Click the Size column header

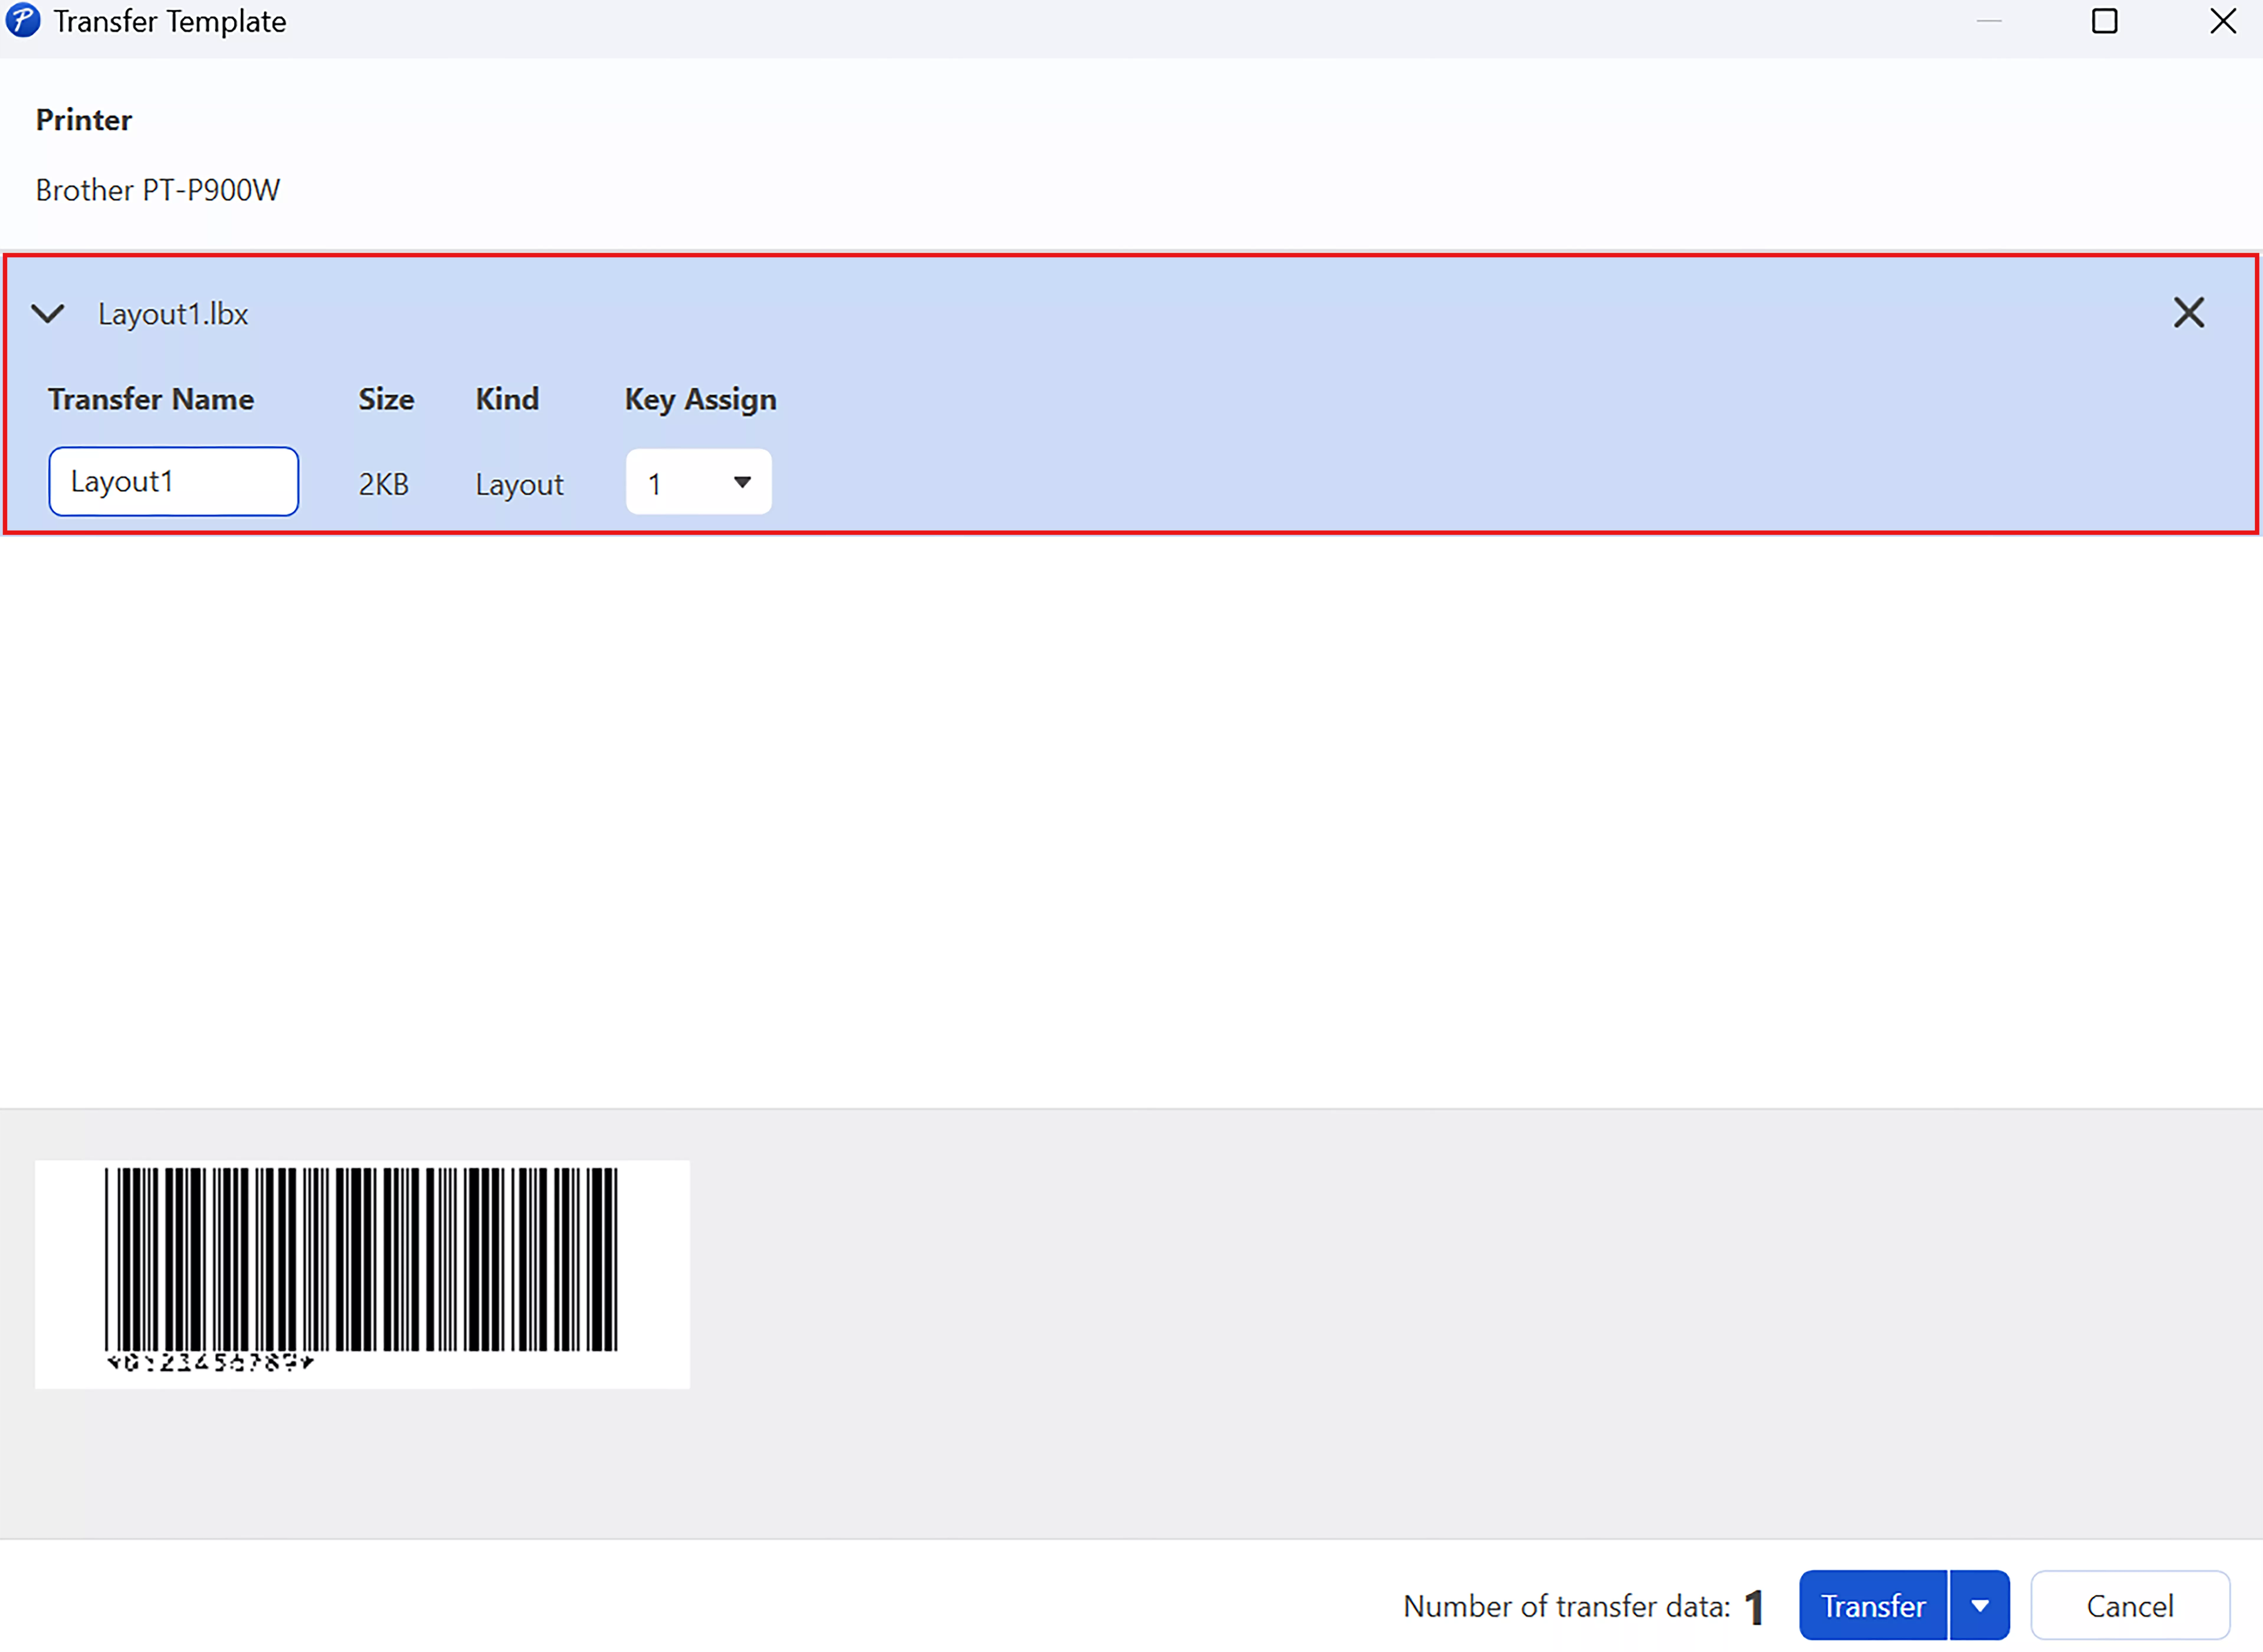point(386,399)
